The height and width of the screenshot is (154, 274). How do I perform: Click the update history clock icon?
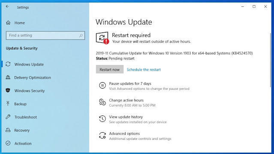(x=102, y=118)
